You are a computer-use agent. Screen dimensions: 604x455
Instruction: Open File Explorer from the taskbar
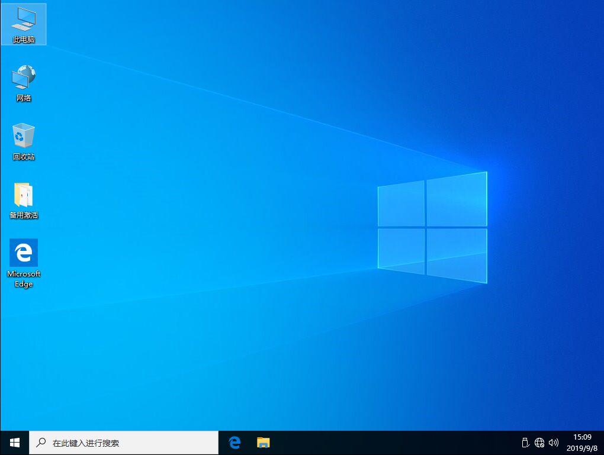point(264,443)
